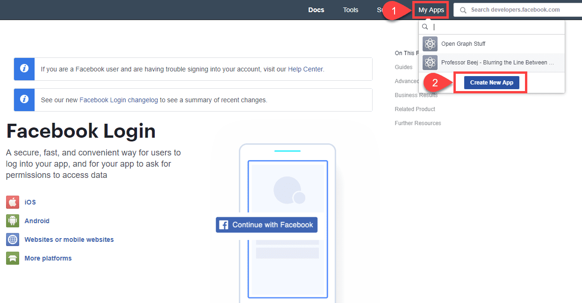
Task: Click the info icon beside the Help Center notice
Action: point(24,69)
